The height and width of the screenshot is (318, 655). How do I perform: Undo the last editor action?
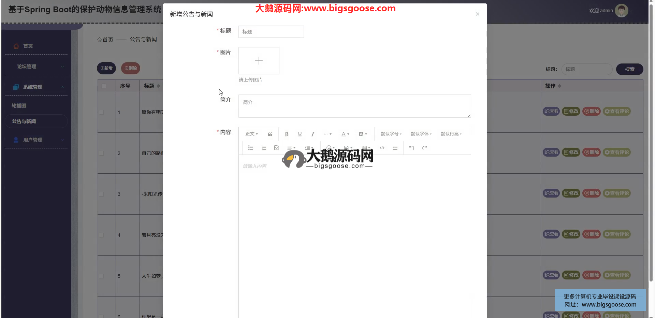click(x=412, y=148)
